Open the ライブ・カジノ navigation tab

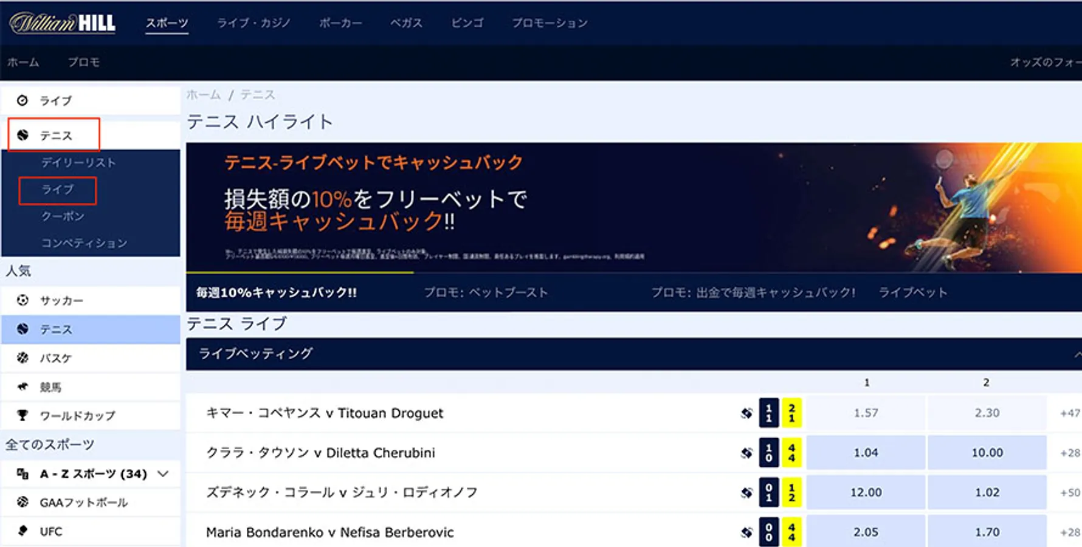click(253, 23)
